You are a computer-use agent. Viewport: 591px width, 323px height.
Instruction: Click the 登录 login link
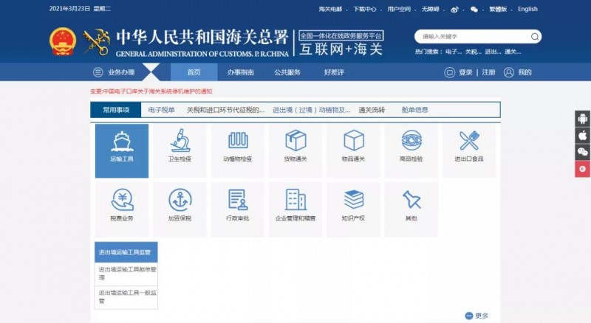tap(465, 72)
